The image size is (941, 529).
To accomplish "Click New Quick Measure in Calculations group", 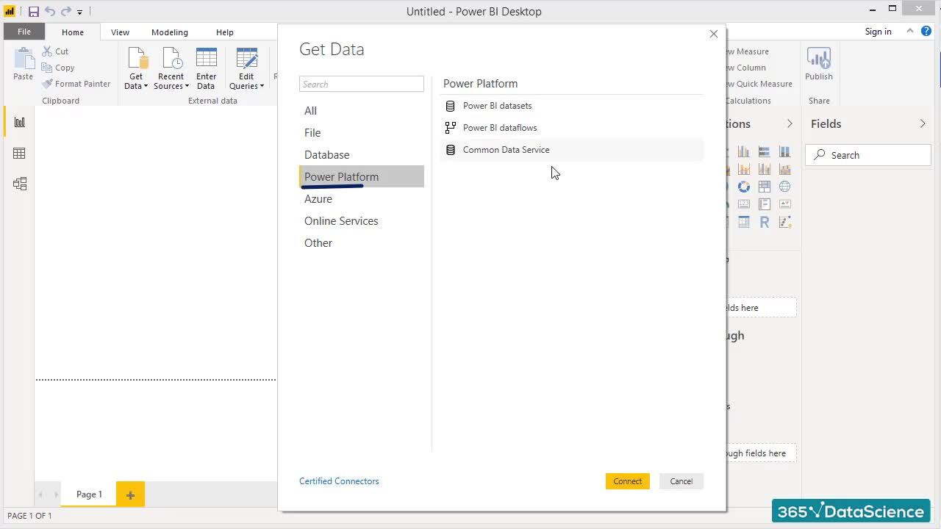I will tap(759, 84).
